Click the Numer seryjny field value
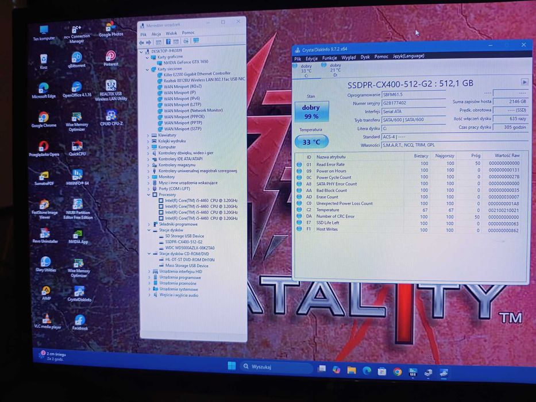 [413, 103]
